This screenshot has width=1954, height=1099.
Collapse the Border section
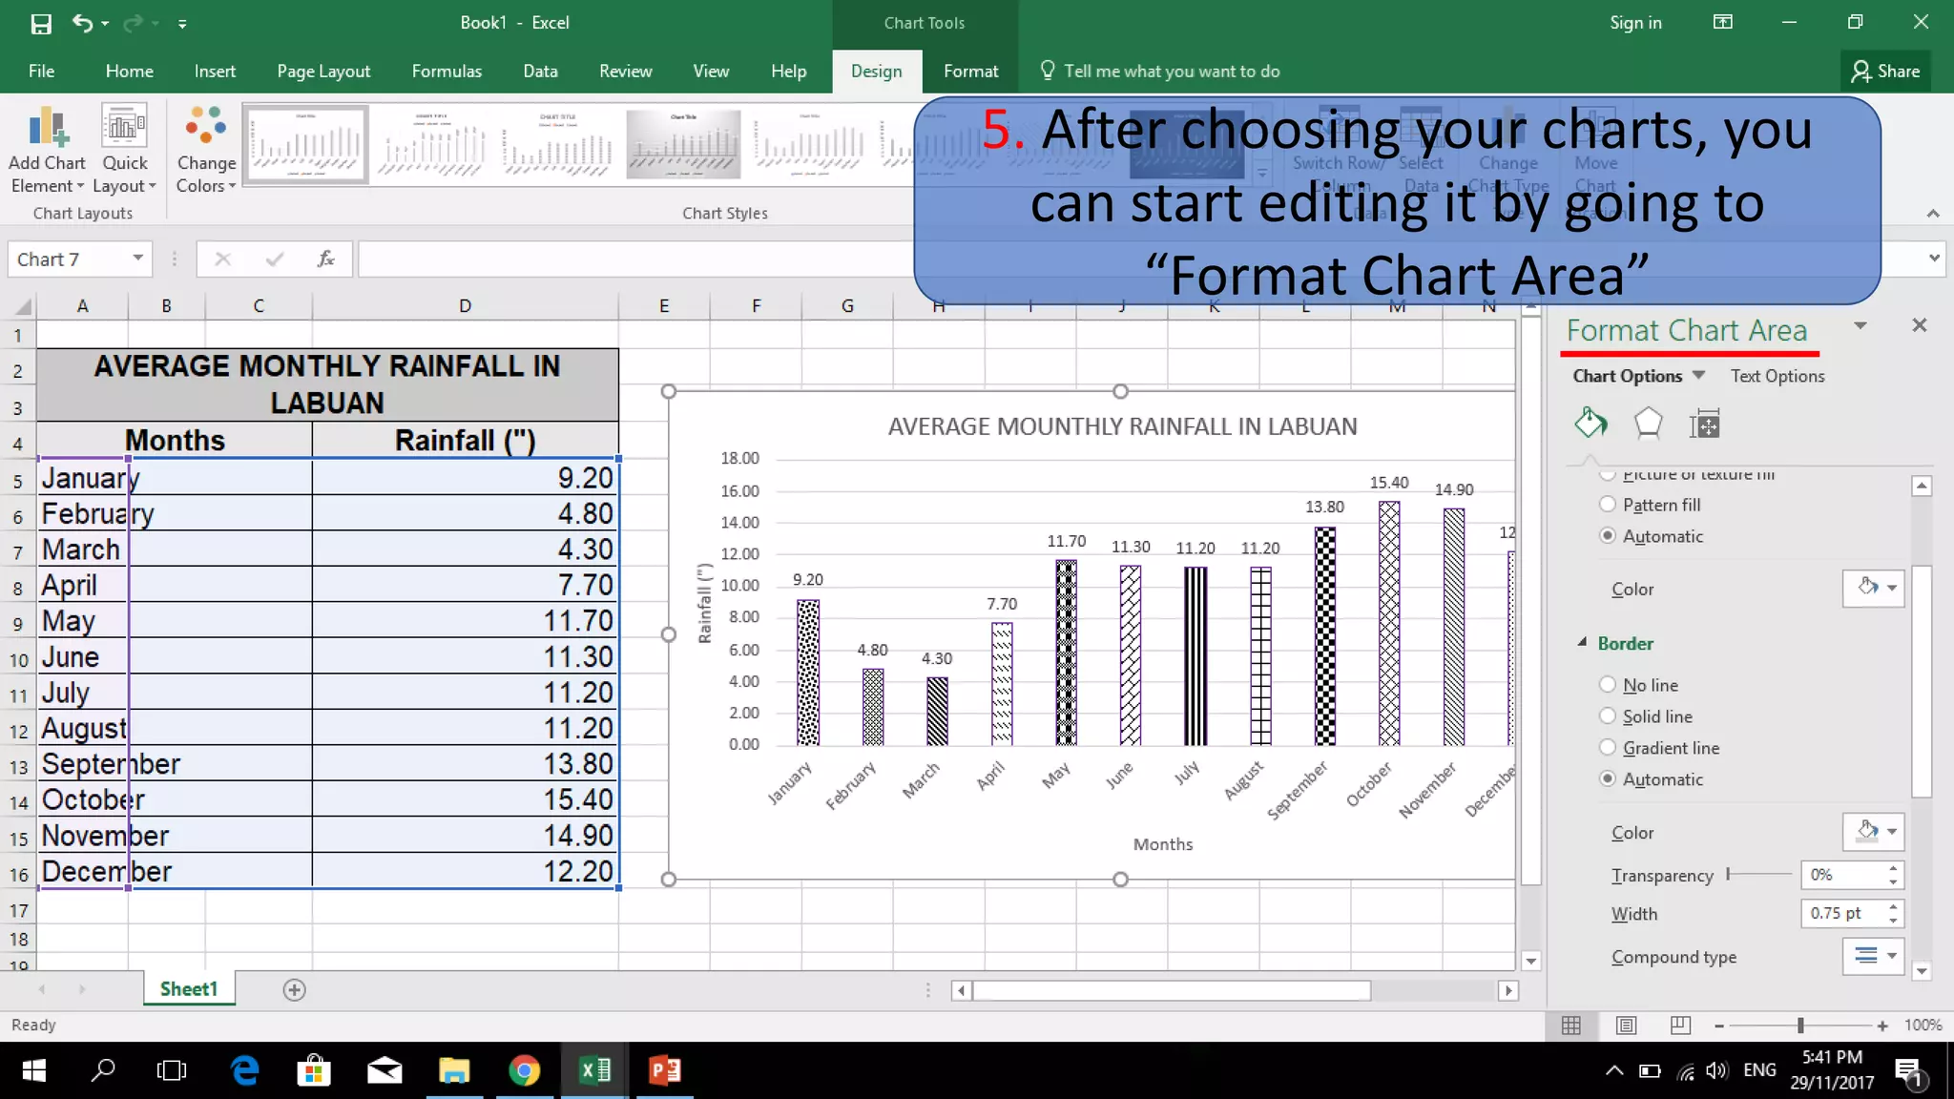(x=1582, y=643)
